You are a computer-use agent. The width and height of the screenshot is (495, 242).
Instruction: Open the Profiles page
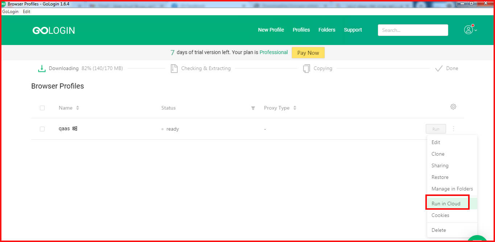pyautogui.click(x=301, y=30)
